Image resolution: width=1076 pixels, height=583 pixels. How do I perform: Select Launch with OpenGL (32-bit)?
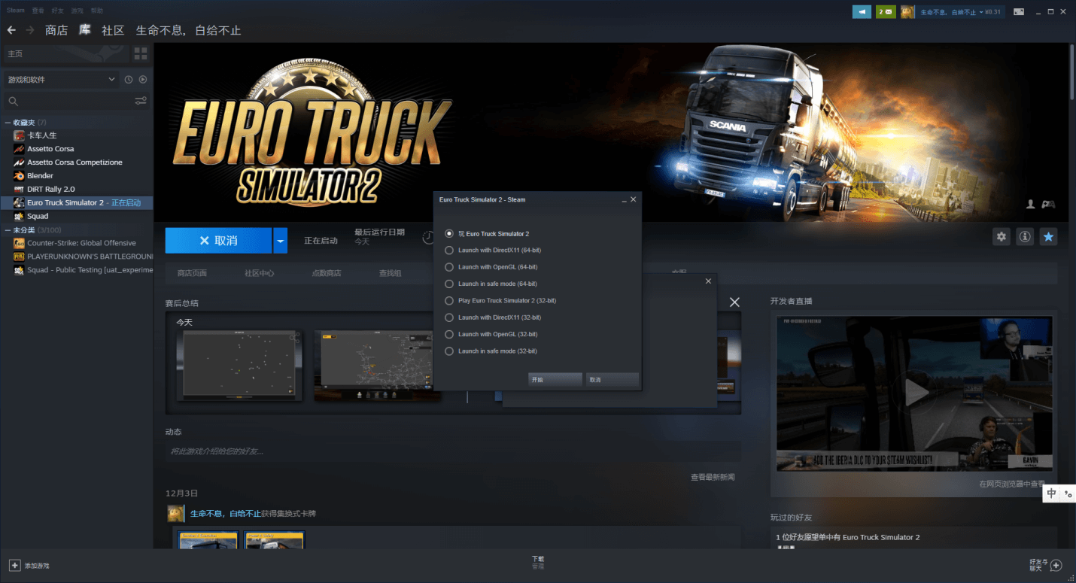[449, 334]
